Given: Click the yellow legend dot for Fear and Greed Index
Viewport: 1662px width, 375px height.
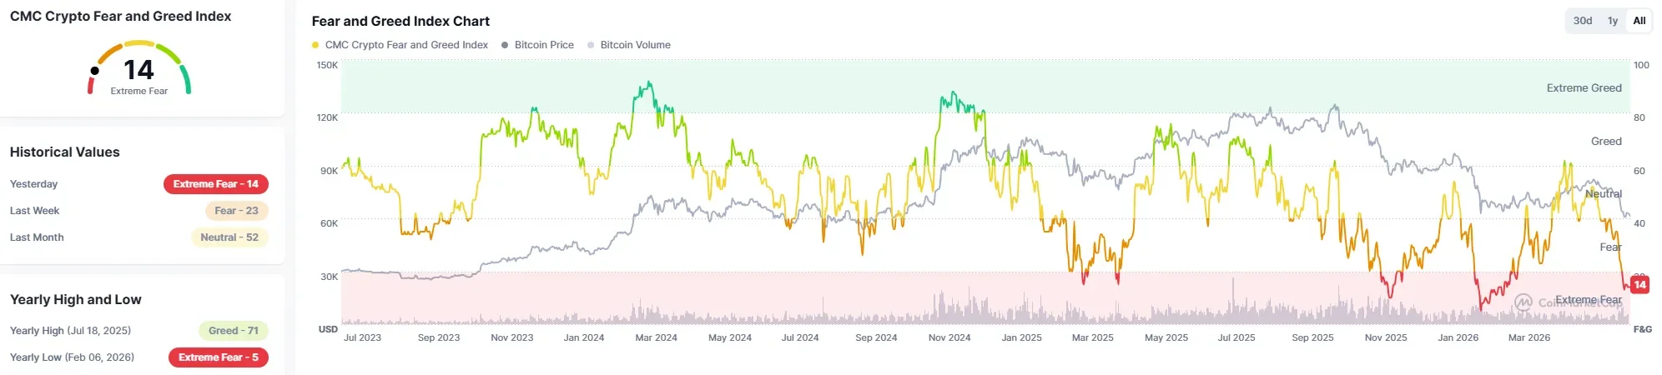Looking at the screenshot, I should point(315,45).
